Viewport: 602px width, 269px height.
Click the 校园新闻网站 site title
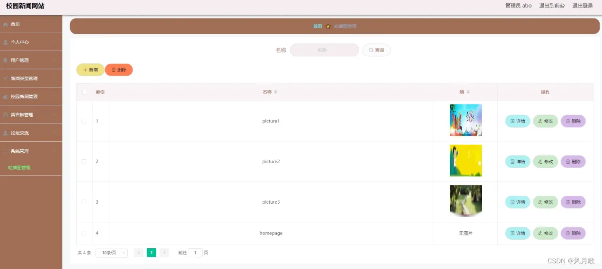[25, 6]
